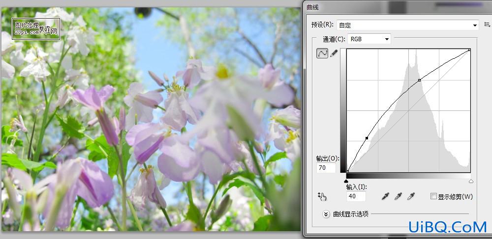Viewport: 492px width, 239px height.
Task: Select the white input slider triangle
Action: pos(471,181)
